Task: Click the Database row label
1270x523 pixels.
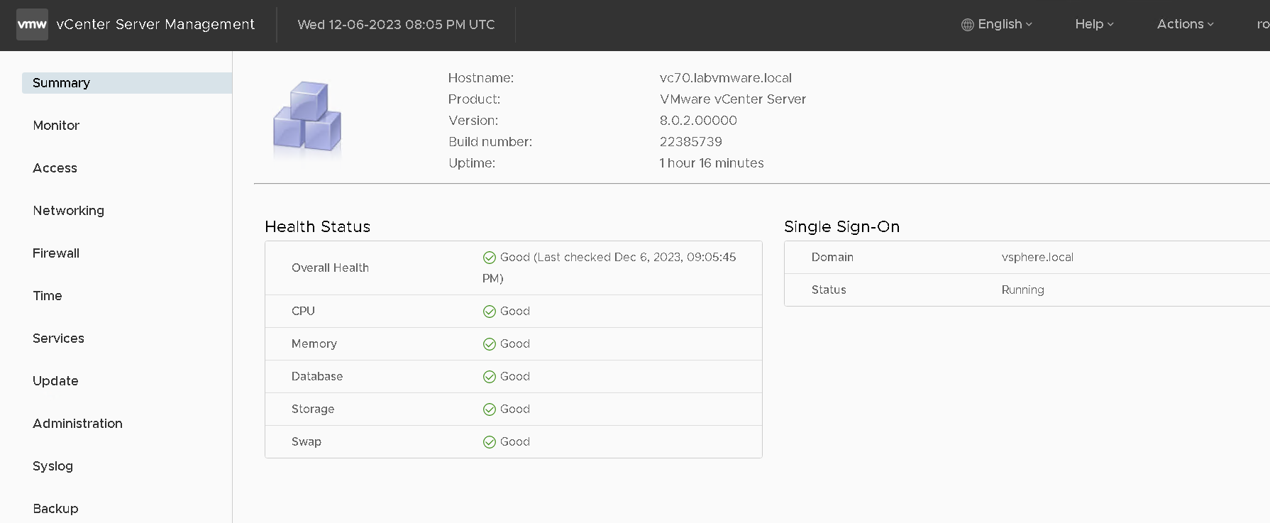Action: coord(317,377)
